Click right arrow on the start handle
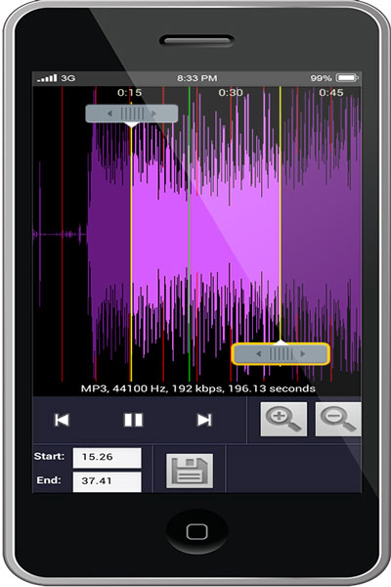This screenshot has width=391, height=587. coord(153,113)
